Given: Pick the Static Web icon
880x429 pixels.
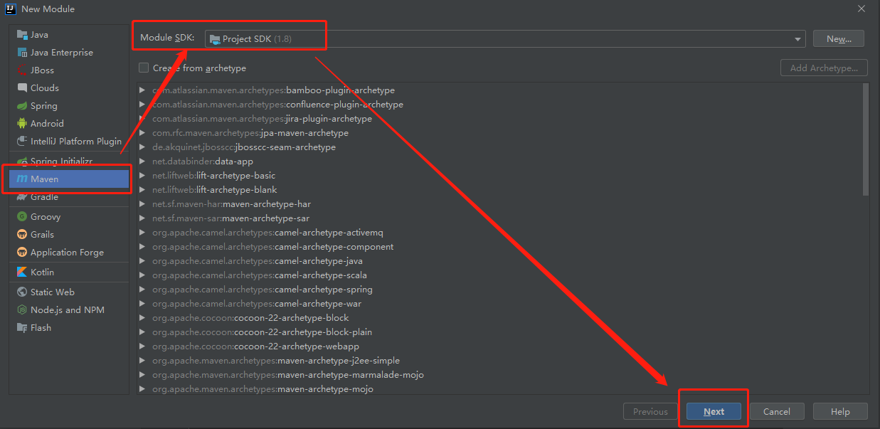Looking at the screenshot, I should click(x=22, y=292).
